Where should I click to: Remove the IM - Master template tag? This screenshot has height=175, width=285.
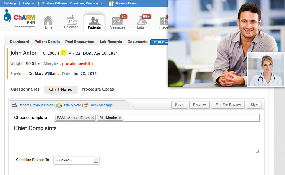pyautogui.click(x=120, y=118)
